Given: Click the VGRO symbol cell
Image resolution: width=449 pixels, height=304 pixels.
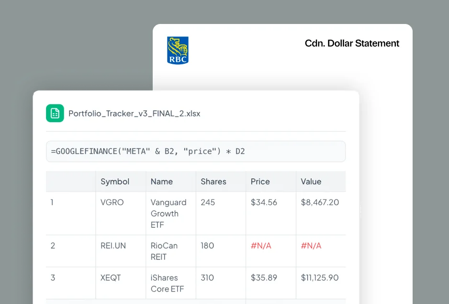Looking at the screenshot, I should (x=112, y=202).
